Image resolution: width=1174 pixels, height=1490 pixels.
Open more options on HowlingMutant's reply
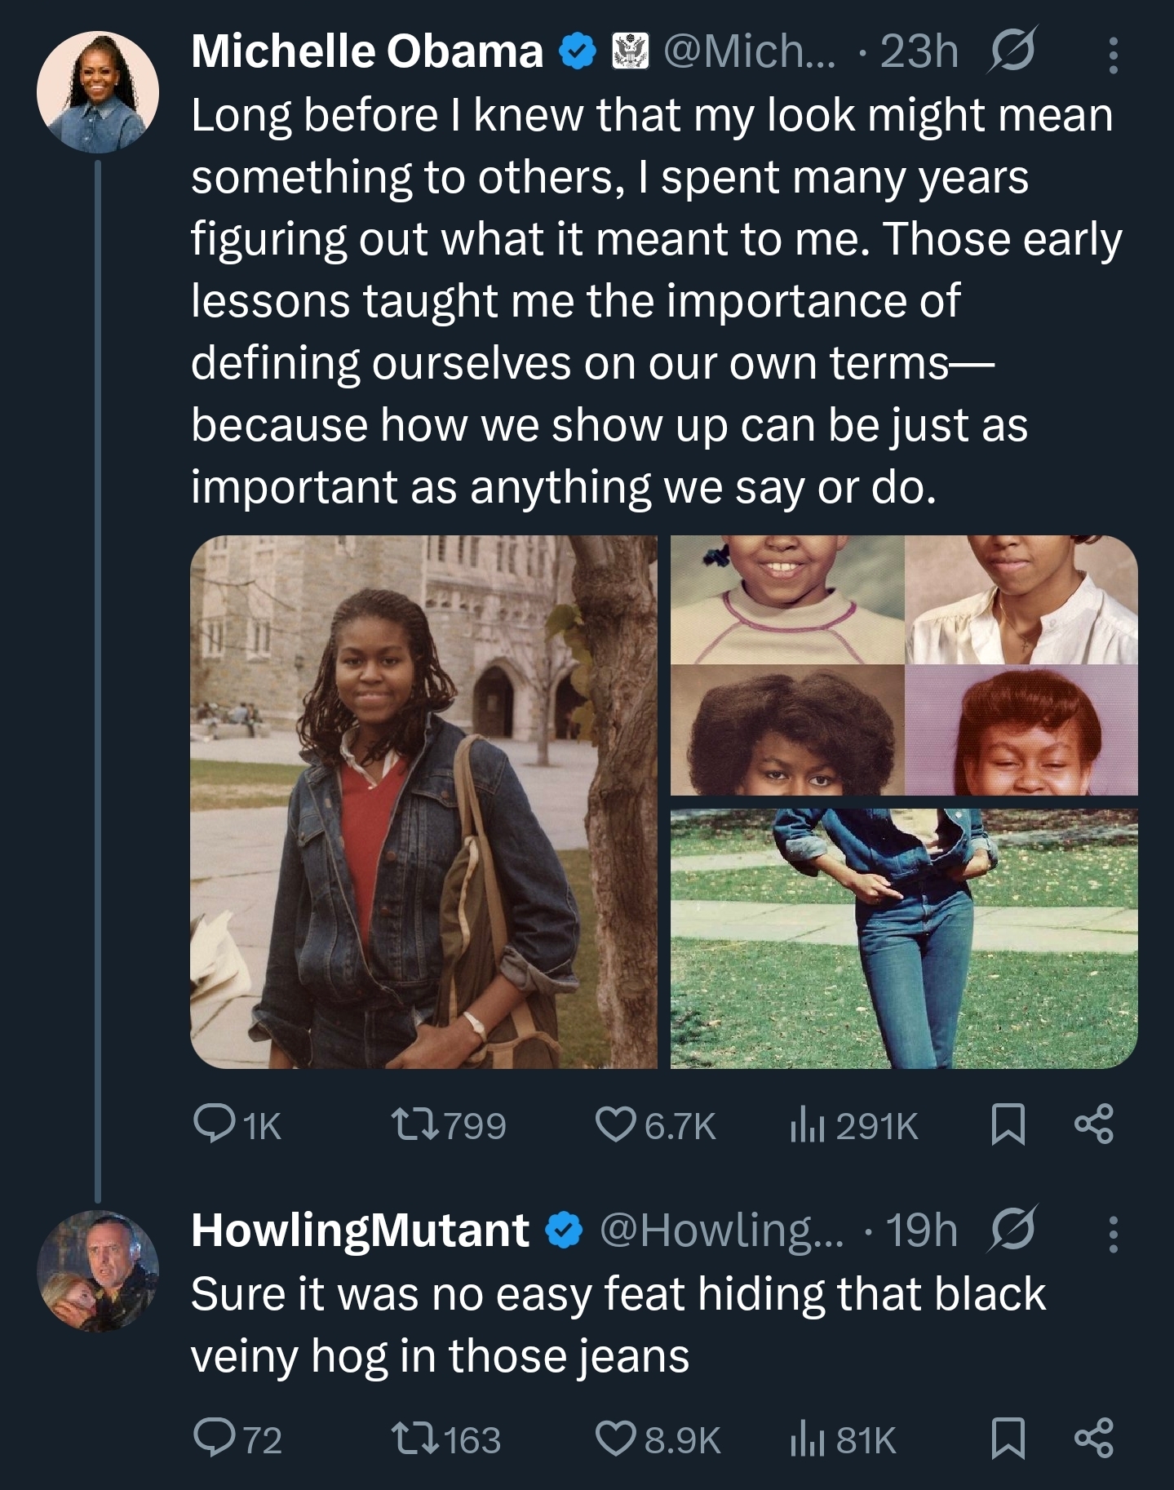[x=1113, y=1234]
